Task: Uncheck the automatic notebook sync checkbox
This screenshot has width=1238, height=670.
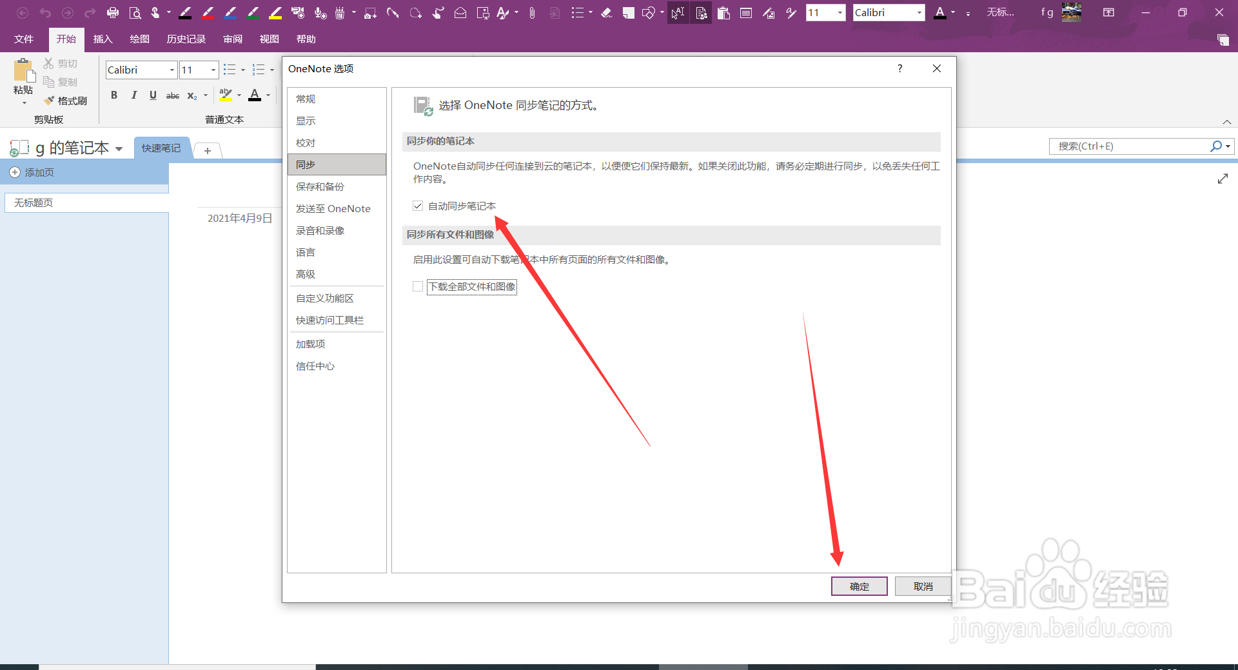Action: 418,206
